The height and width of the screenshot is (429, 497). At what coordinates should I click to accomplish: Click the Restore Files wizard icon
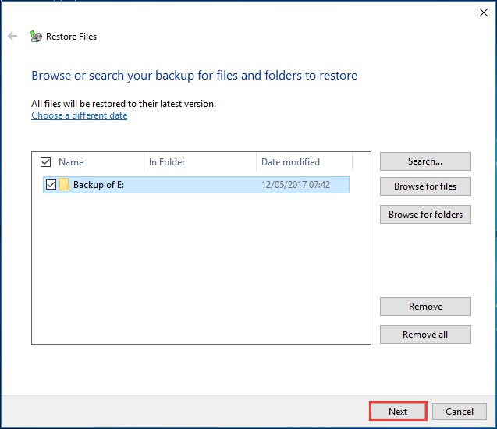36,36
